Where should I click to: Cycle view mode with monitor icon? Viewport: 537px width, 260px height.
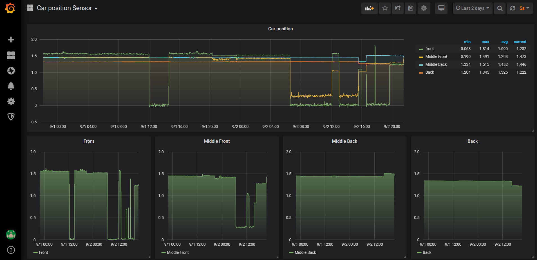click(441, 8)
